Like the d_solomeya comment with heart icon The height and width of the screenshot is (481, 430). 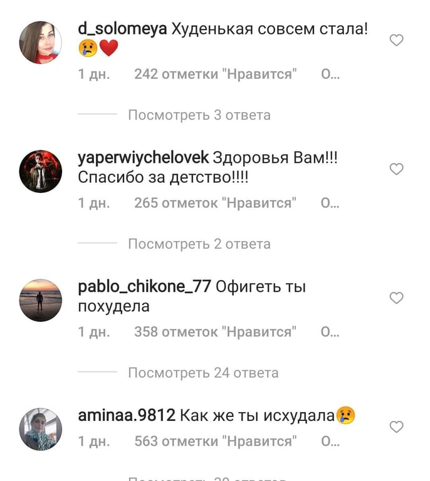point(396,40)
